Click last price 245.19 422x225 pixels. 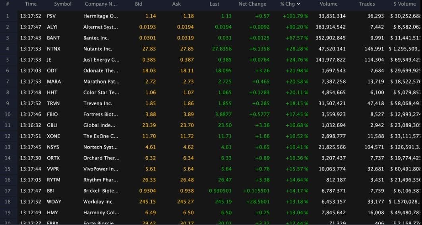click(223, 202)
